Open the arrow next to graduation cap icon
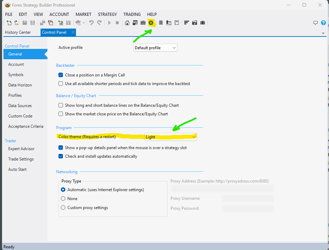 coord(84,23)
